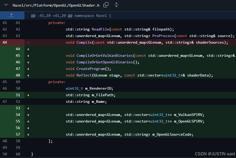Click the plus marker on CompileOrGetVulkanBinaries line

pos(28,55)
